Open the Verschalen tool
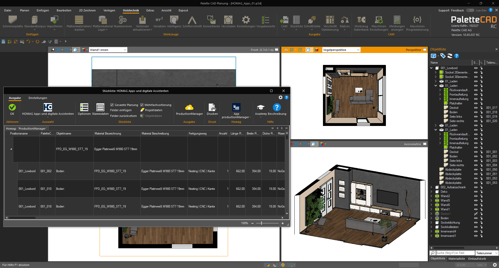Image resolution: width=499 pixels, height=268 pixels. [228, 20]
